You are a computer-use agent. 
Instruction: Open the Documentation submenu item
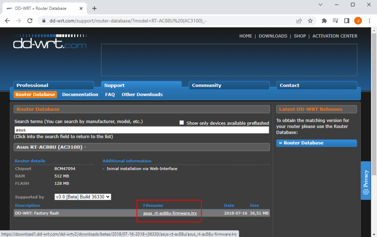click(80, 94)
